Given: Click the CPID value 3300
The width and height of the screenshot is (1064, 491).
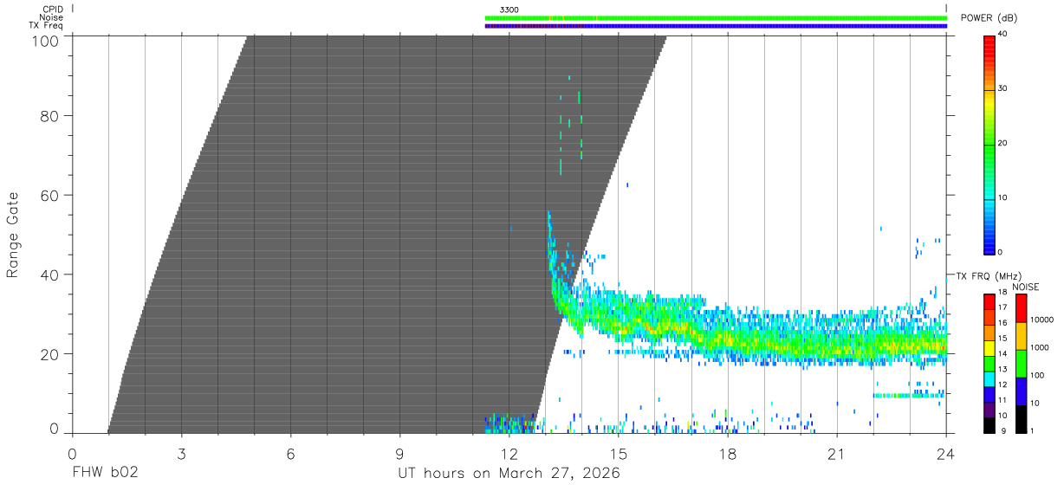Looking at the screenshot, I should (509, 9).
